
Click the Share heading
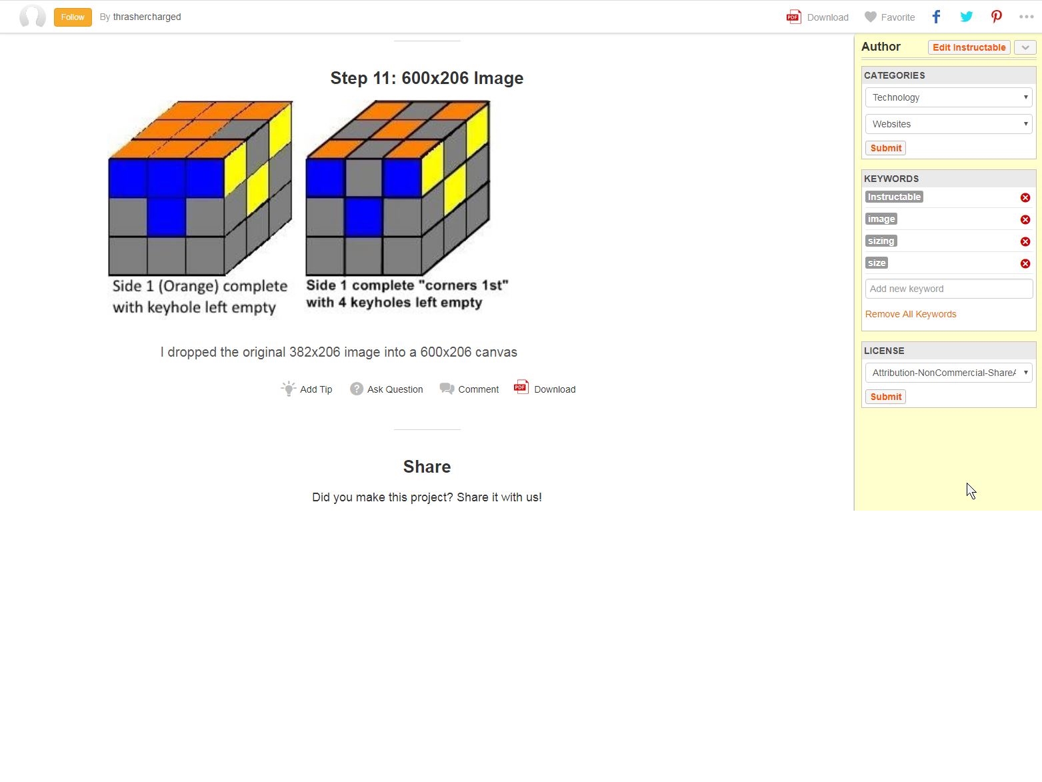[x=427, y=467]
